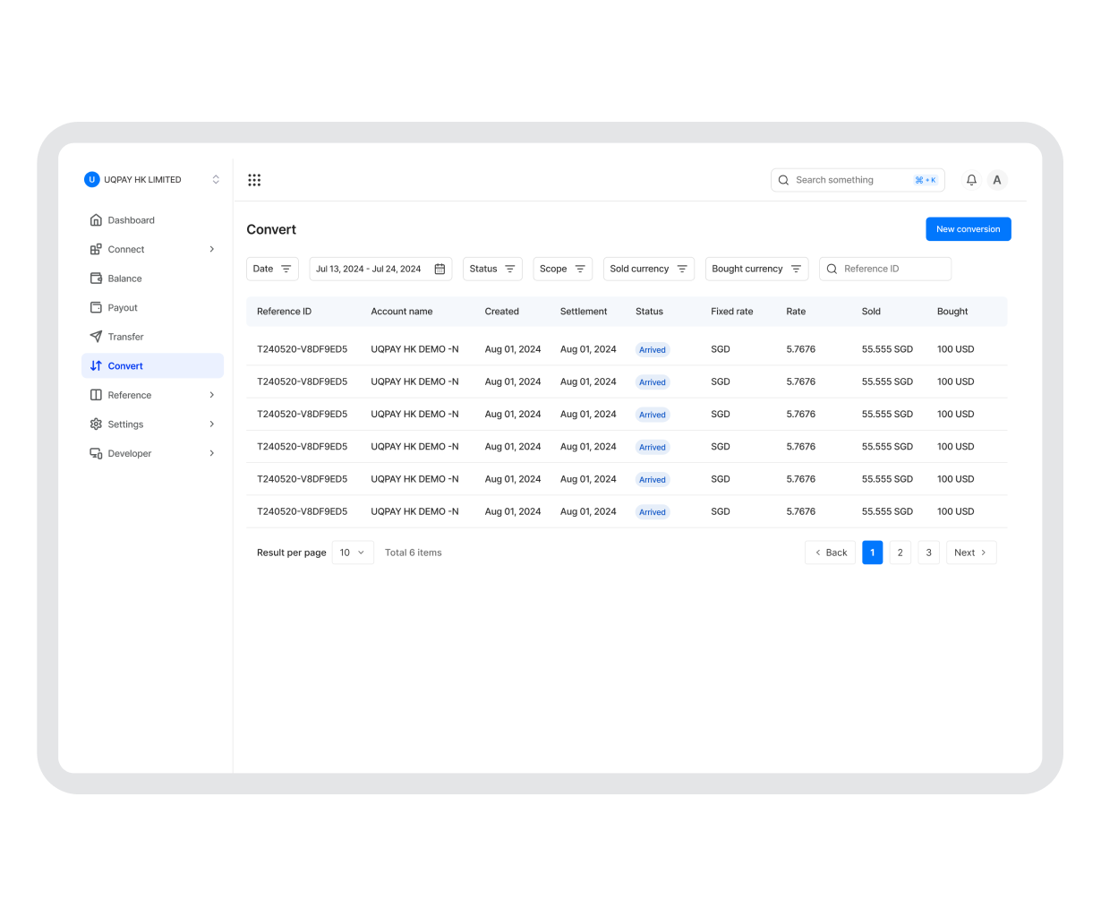Click the UQPAY blue logo badge
Viewport: 1101px width, 917px height.
91,180
